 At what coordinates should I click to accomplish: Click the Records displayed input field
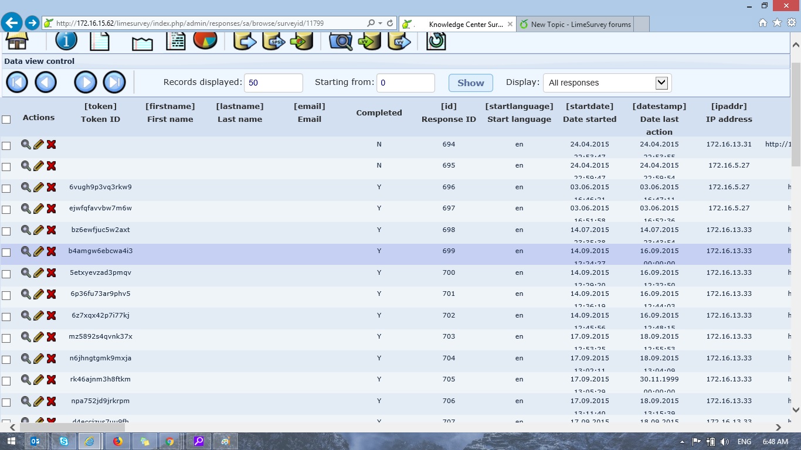(273, 83)
